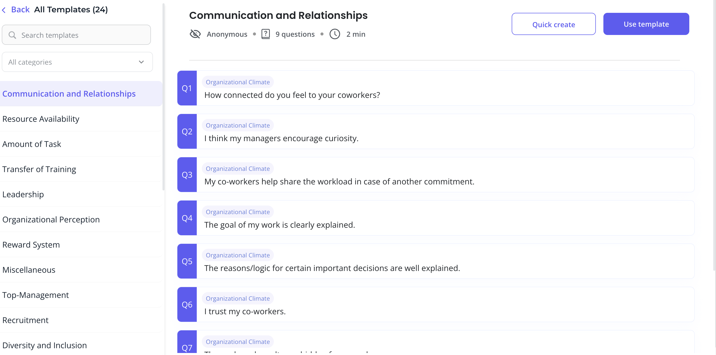Select Leadership template
Image resolution: width=716 pixels, height=355 pixels.
pyautogui.click(x=81, y=194)
